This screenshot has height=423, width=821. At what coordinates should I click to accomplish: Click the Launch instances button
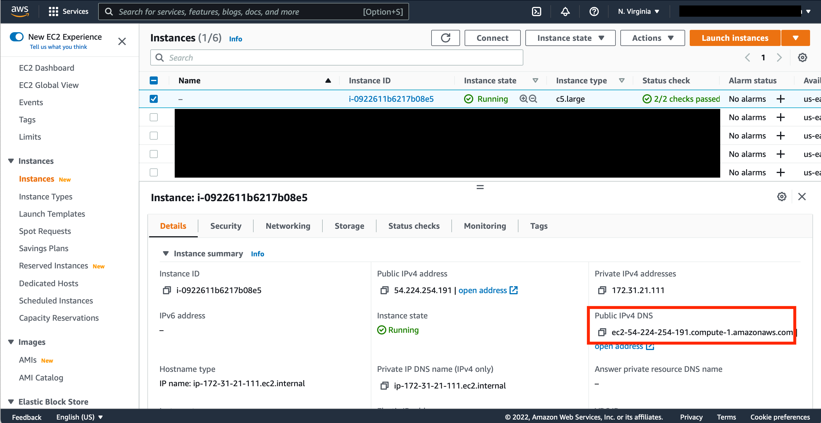[735, 38]
